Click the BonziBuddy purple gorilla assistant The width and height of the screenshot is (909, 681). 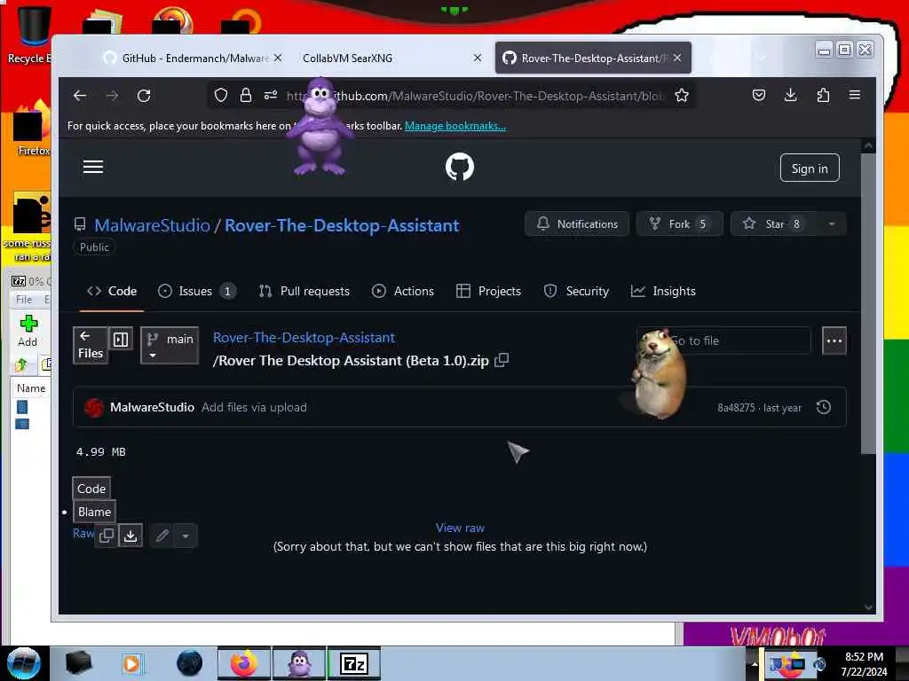[320, 128]
